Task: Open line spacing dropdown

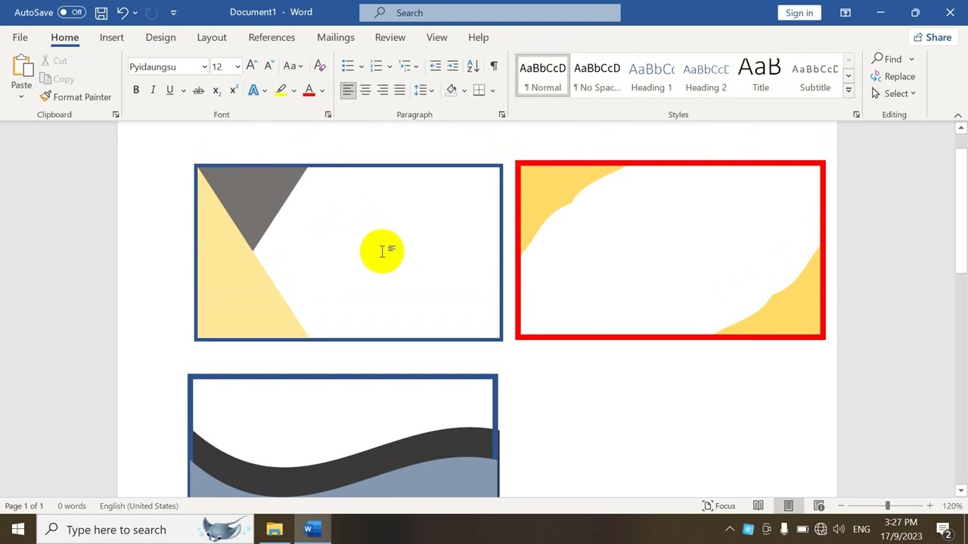Action: pyautogui.click(x=423, y=90)
